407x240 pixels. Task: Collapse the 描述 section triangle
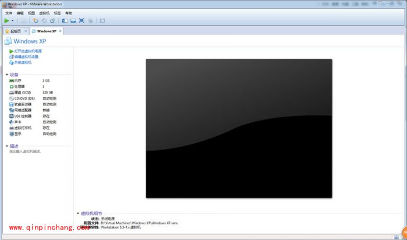[7, 146]
